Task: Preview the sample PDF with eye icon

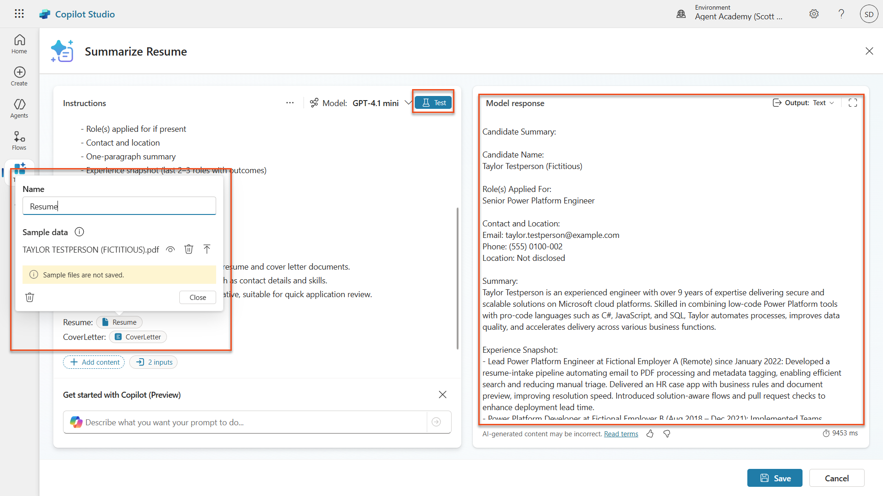Action: (171, 249)
